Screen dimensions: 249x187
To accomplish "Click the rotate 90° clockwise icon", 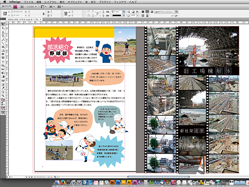I will pos(89,12).
